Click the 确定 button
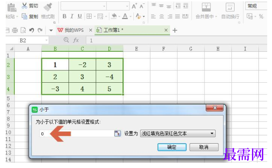This screenshot has height=168, width=272. pyautogui.click(x=172, y=147)
